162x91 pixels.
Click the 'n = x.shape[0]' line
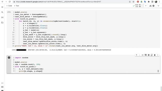coord(30,24)
